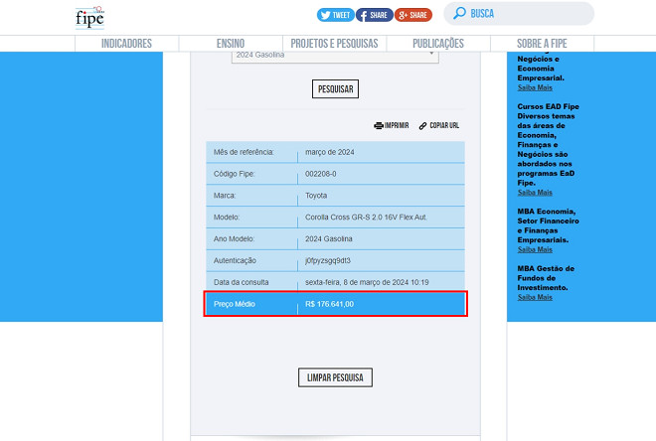Share the page via Tweet button
The width and height of the screenshot is (656, 441).
click(335, 15)
